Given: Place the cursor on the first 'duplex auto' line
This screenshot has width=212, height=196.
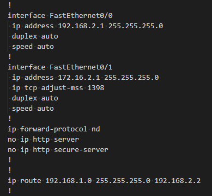Looking at the screenshot, I should point(35,36).
